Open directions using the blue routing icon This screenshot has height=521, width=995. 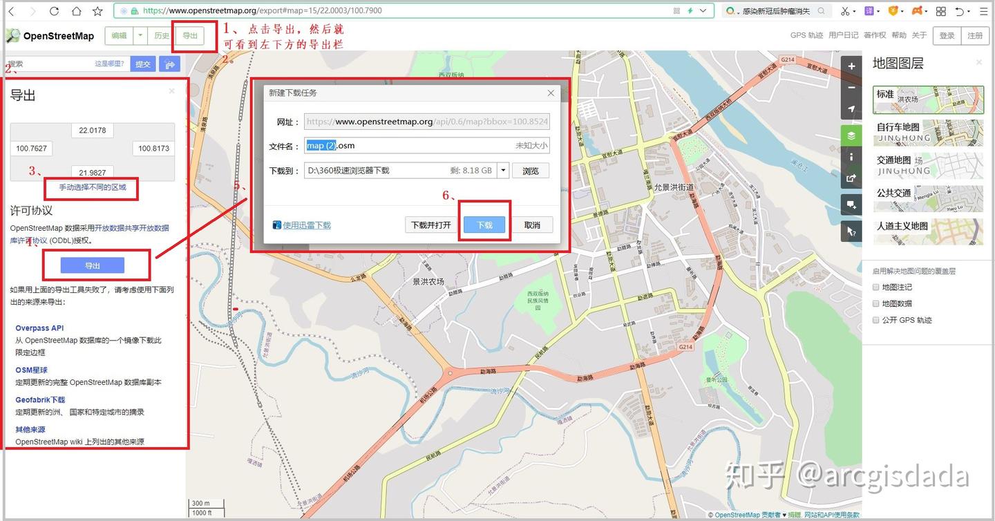(170, 64)
